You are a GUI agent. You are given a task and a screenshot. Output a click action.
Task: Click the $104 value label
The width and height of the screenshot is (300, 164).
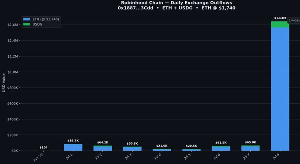tap(44, 148)
